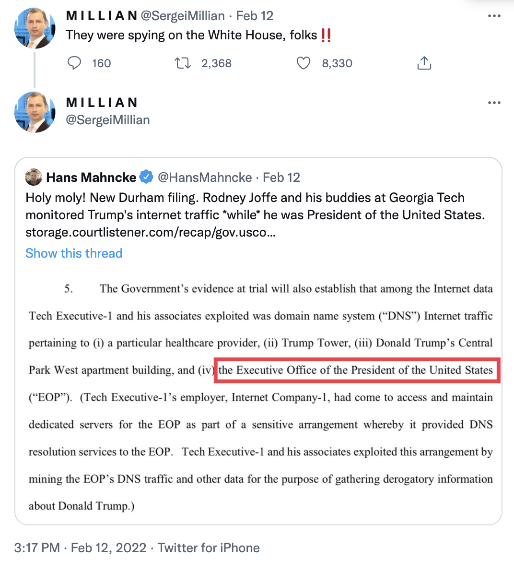Click the @HansMahncke handle

point(205,178)
